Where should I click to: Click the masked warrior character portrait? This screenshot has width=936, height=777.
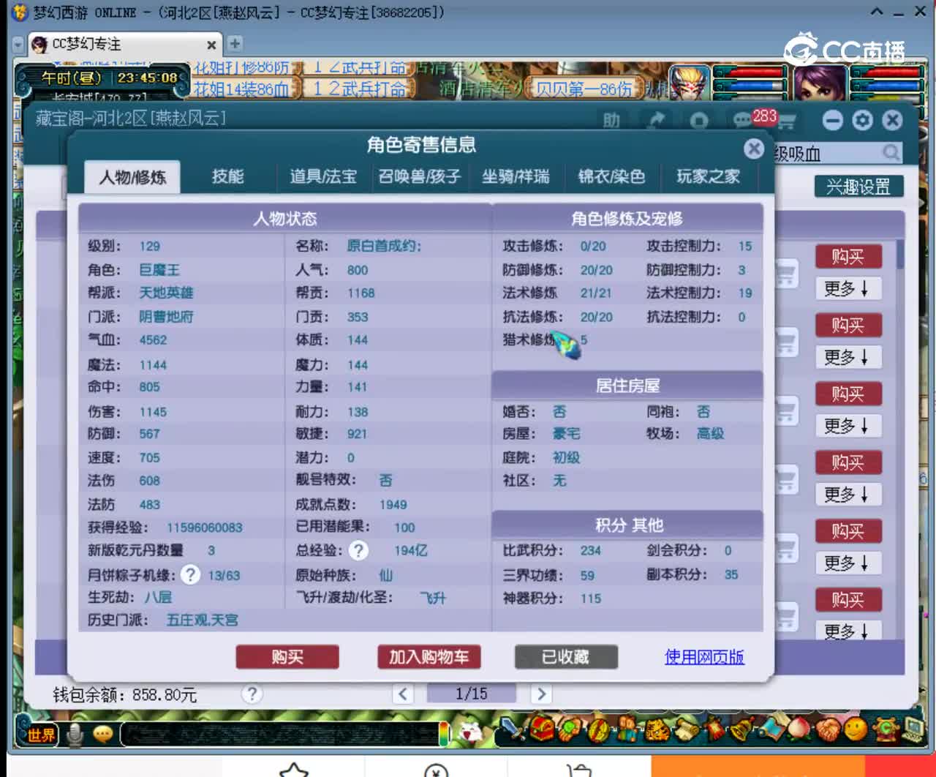pos(688,82)
